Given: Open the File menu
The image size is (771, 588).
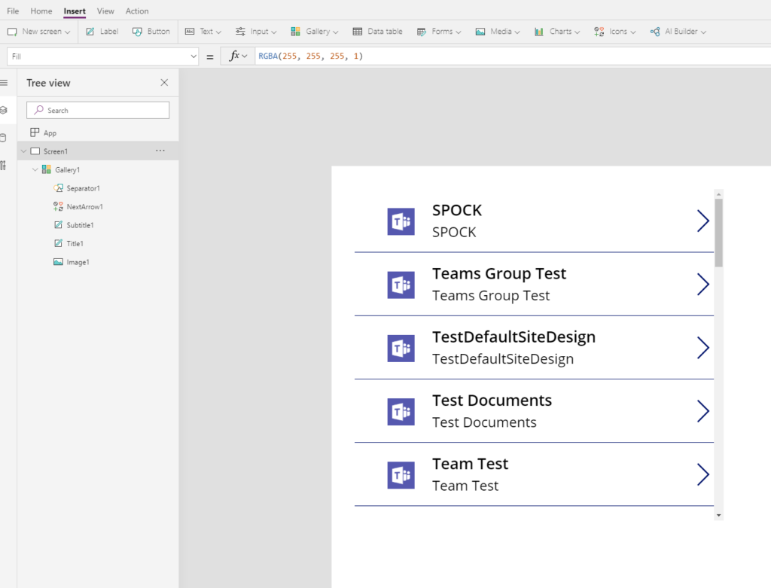Looking at the screenshot, I should [13, 11].
